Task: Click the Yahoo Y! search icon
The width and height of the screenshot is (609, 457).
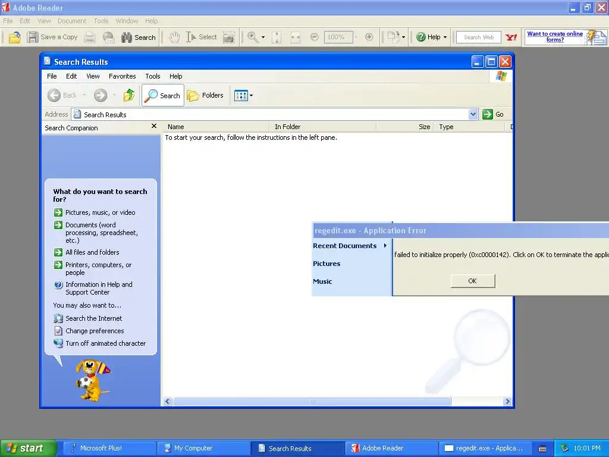Action: coord(511,37)
